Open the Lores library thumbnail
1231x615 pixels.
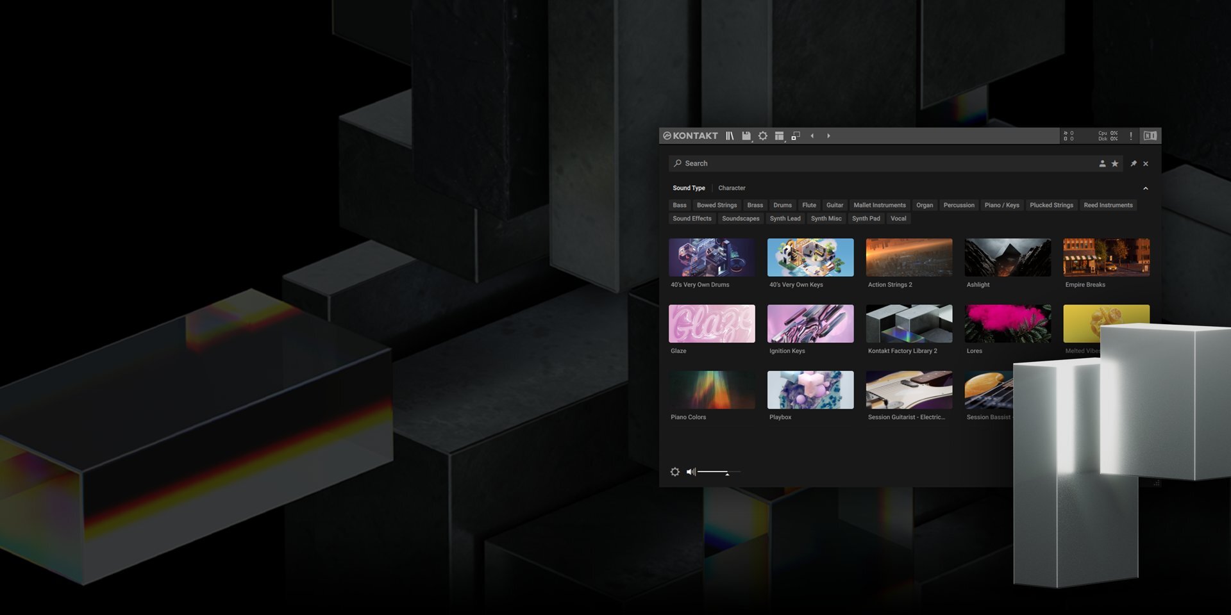click(x=1008, y=324)
